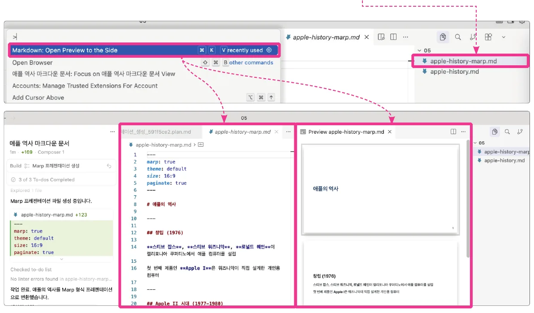Click "Explored 1 file" in the chat panel
The width and height of the screenshot is (534, 313).
coord(26,190)
